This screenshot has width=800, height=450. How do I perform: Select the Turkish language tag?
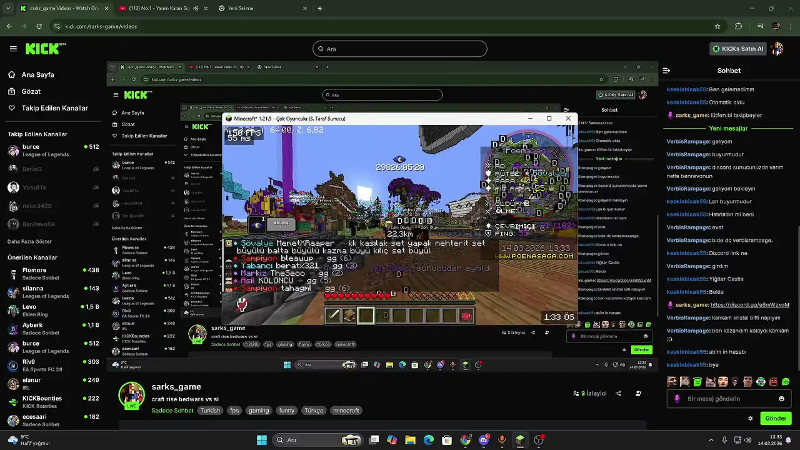pos(210,411)
